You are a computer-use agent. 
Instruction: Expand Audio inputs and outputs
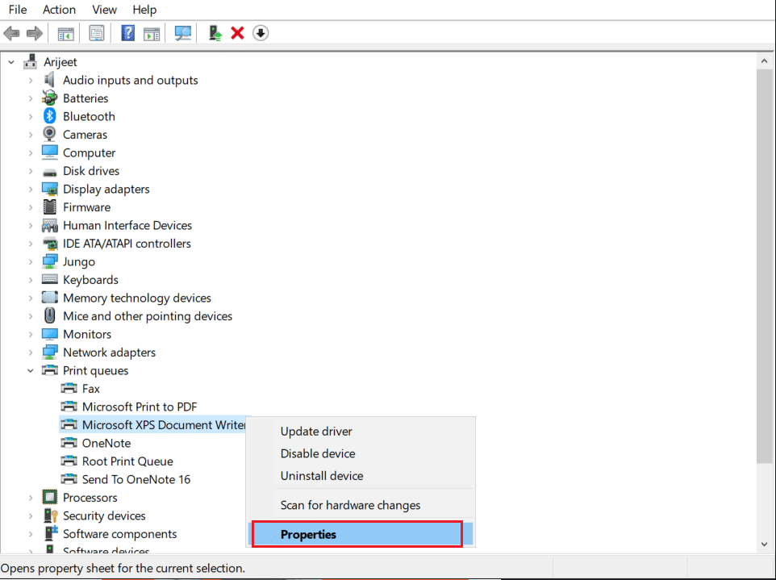coord(31,80)
